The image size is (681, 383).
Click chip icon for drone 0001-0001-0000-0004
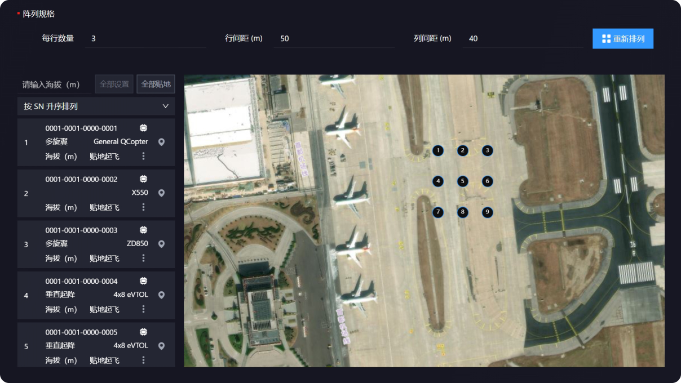pos(143,280)
